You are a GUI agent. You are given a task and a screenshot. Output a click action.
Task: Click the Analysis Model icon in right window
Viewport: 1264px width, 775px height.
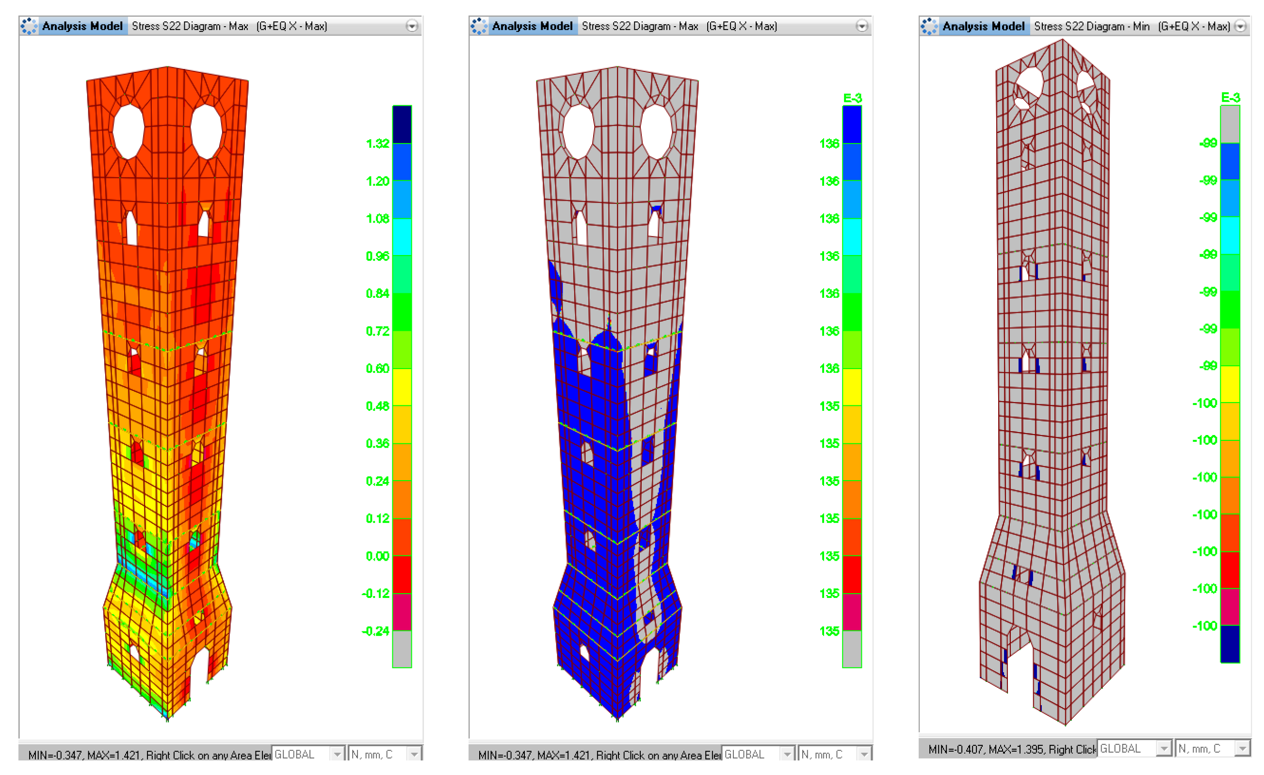click(929, 26)
